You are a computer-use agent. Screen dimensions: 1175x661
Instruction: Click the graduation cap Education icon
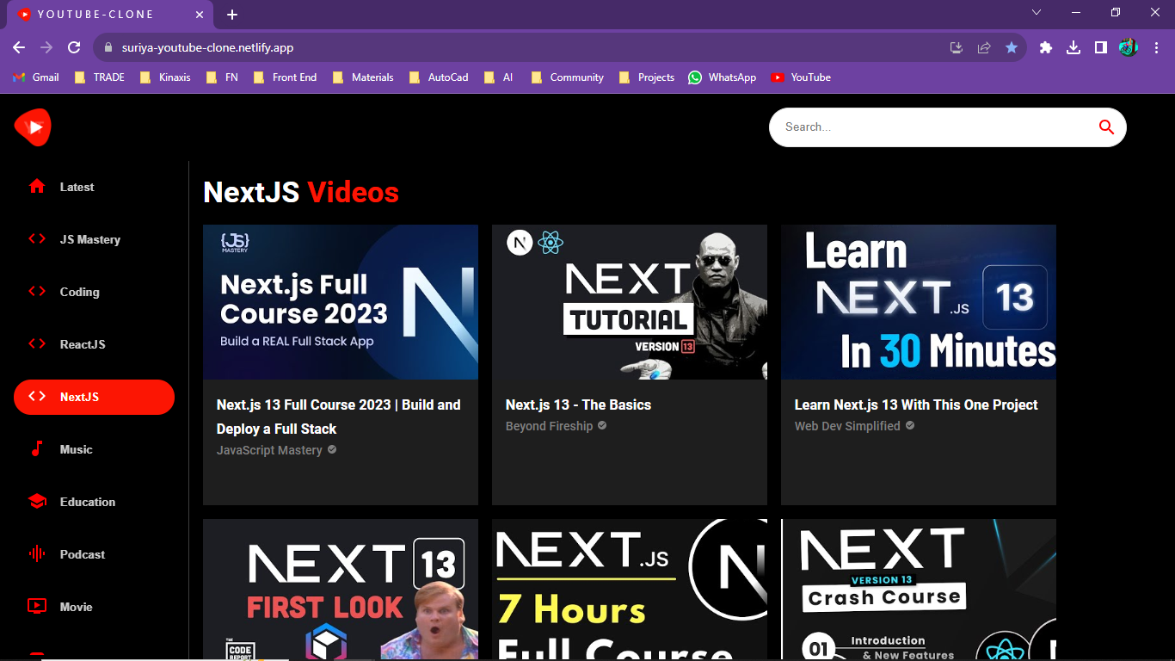pyautogui.click(x=37, y=501)
